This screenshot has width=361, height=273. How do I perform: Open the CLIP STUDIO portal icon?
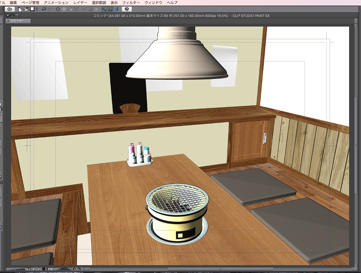click(x=10, y=10)
